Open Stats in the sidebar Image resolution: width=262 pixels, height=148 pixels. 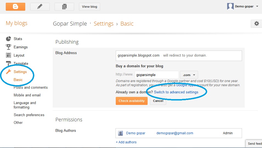coord(18,39)
